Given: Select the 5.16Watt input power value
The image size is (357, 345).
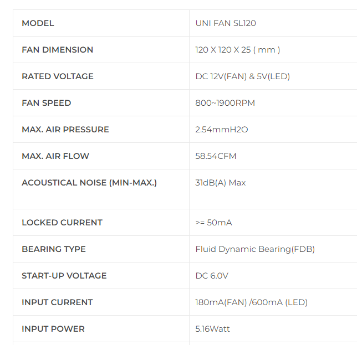Looking at the screenshot, I should pyautogui.click(x=212, y=329).
